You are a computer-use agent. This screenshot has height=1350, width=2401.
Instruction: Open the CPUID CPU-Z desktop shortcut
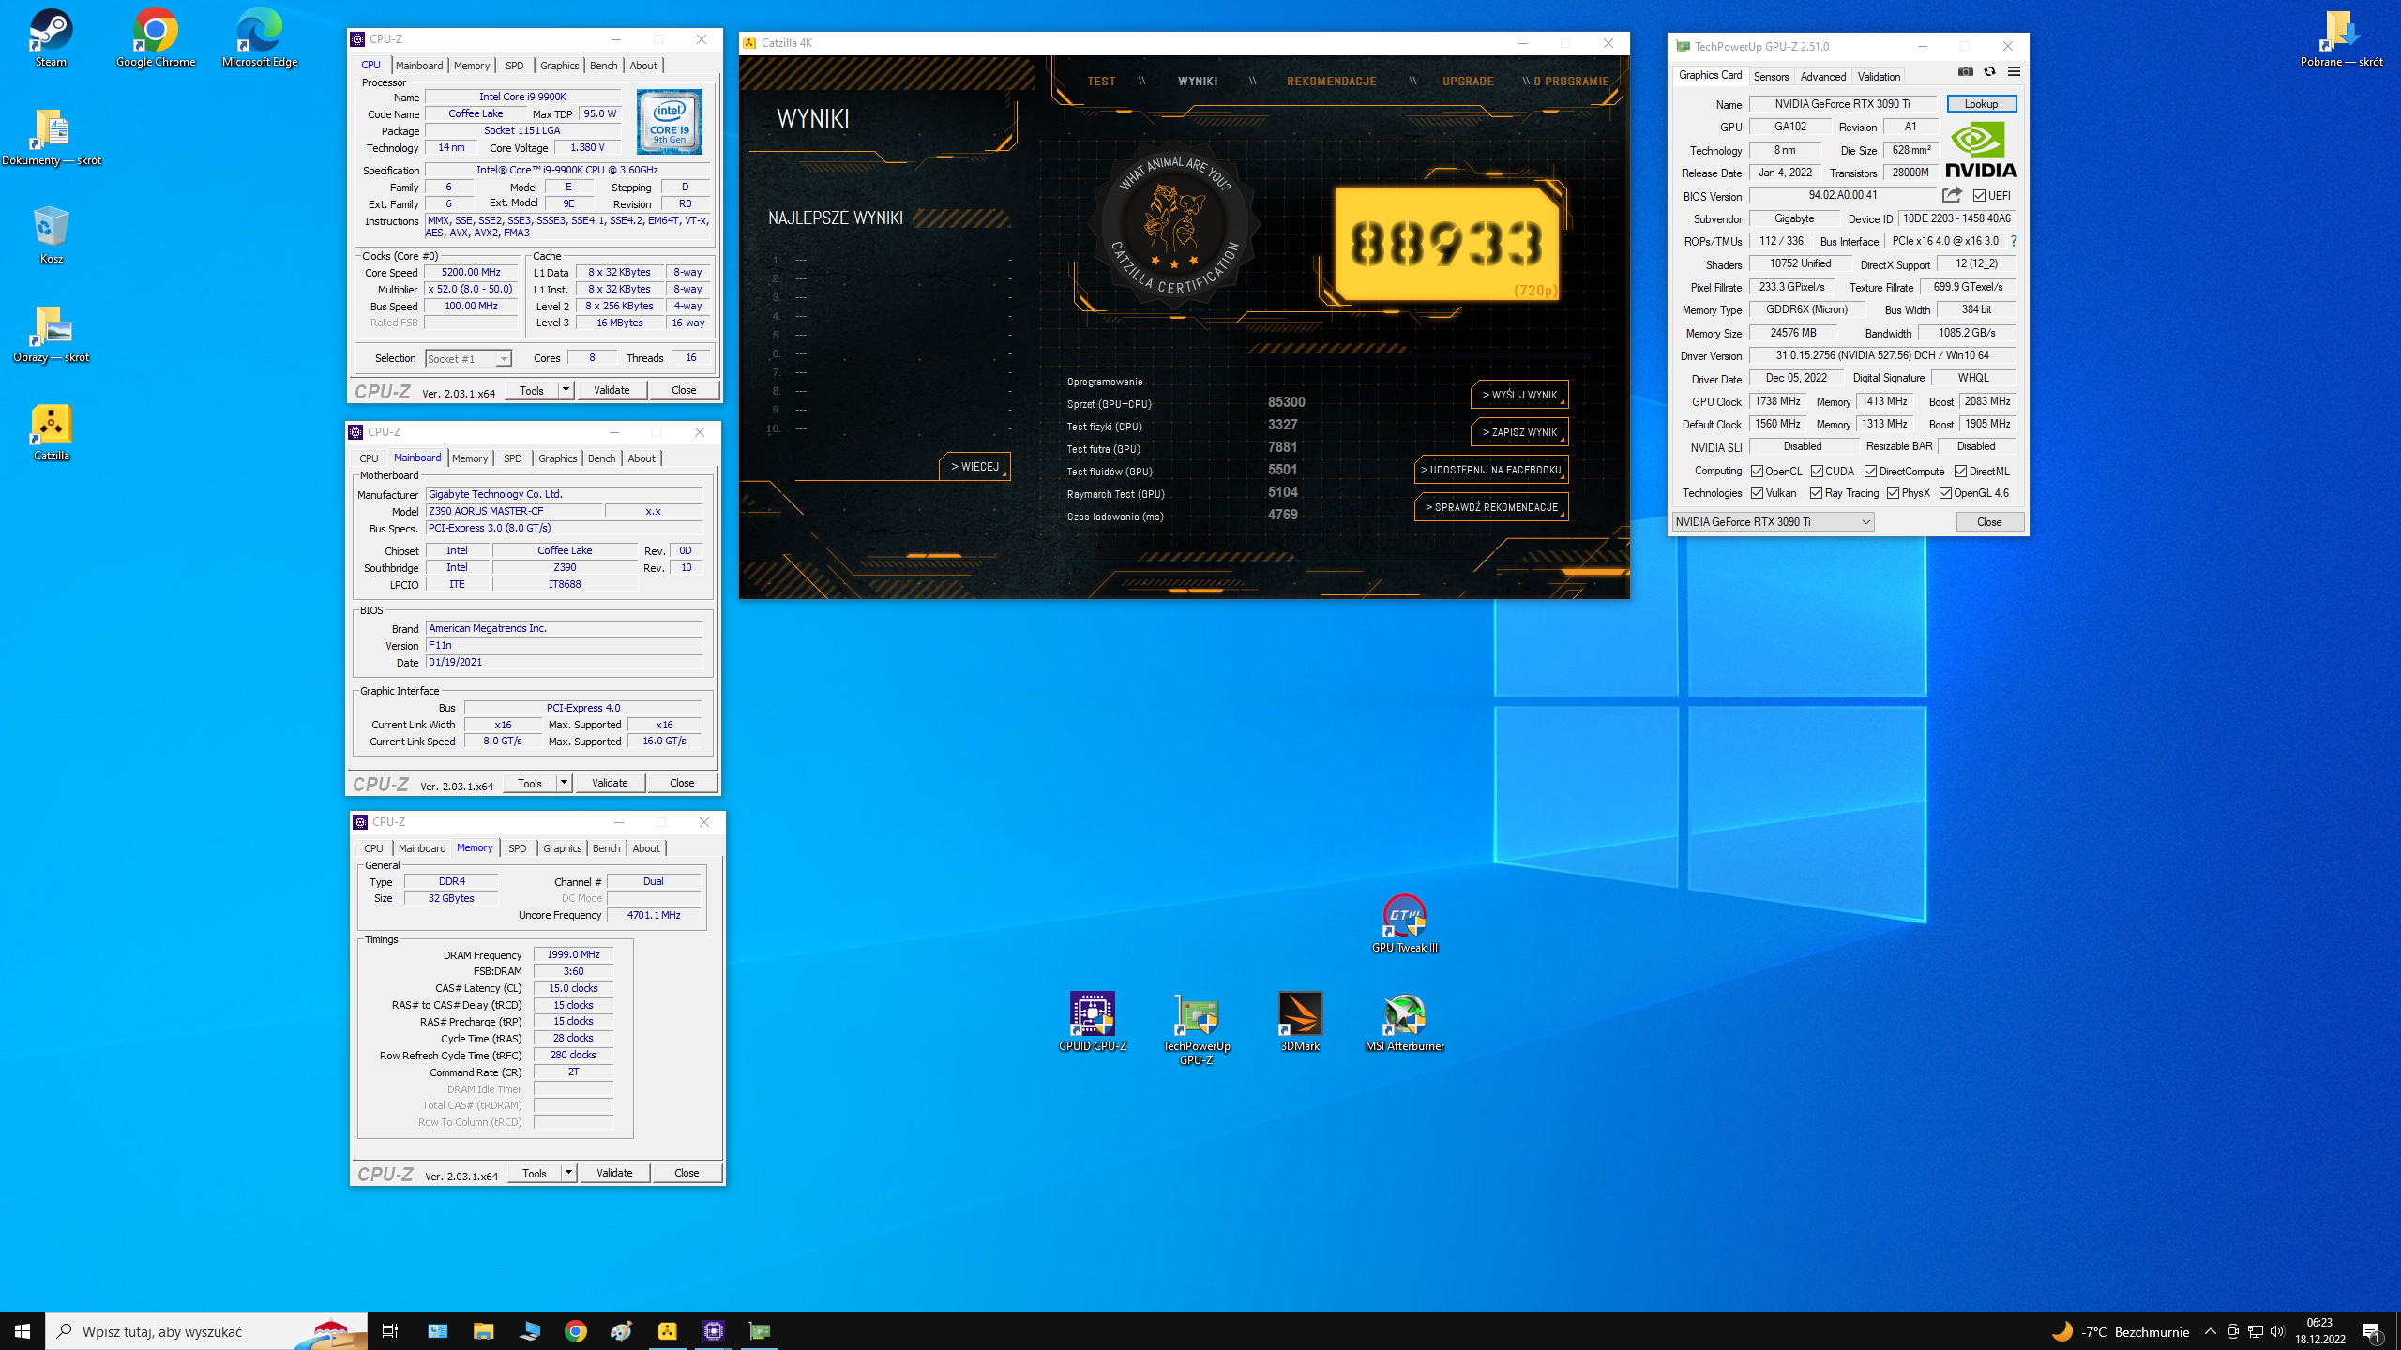1092,1023
